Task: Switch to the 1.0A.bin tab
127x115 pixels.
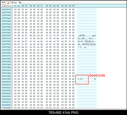Action: coord(13,3)
